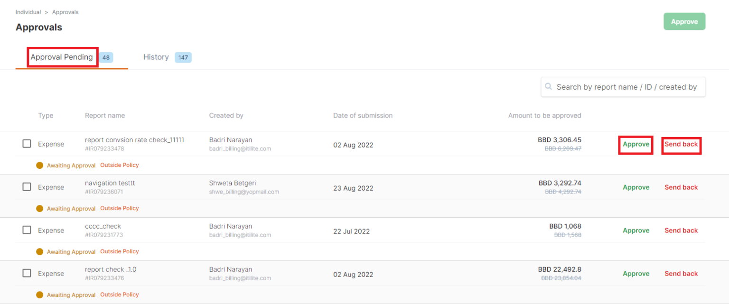729x304 pixels.
Task: Click the search magnifier icon
Action: [x=549, y=87]
